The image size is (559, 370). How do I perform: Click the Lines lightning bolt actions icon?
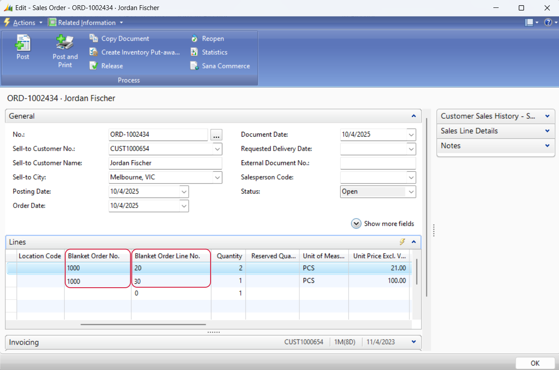click(402, 242)
